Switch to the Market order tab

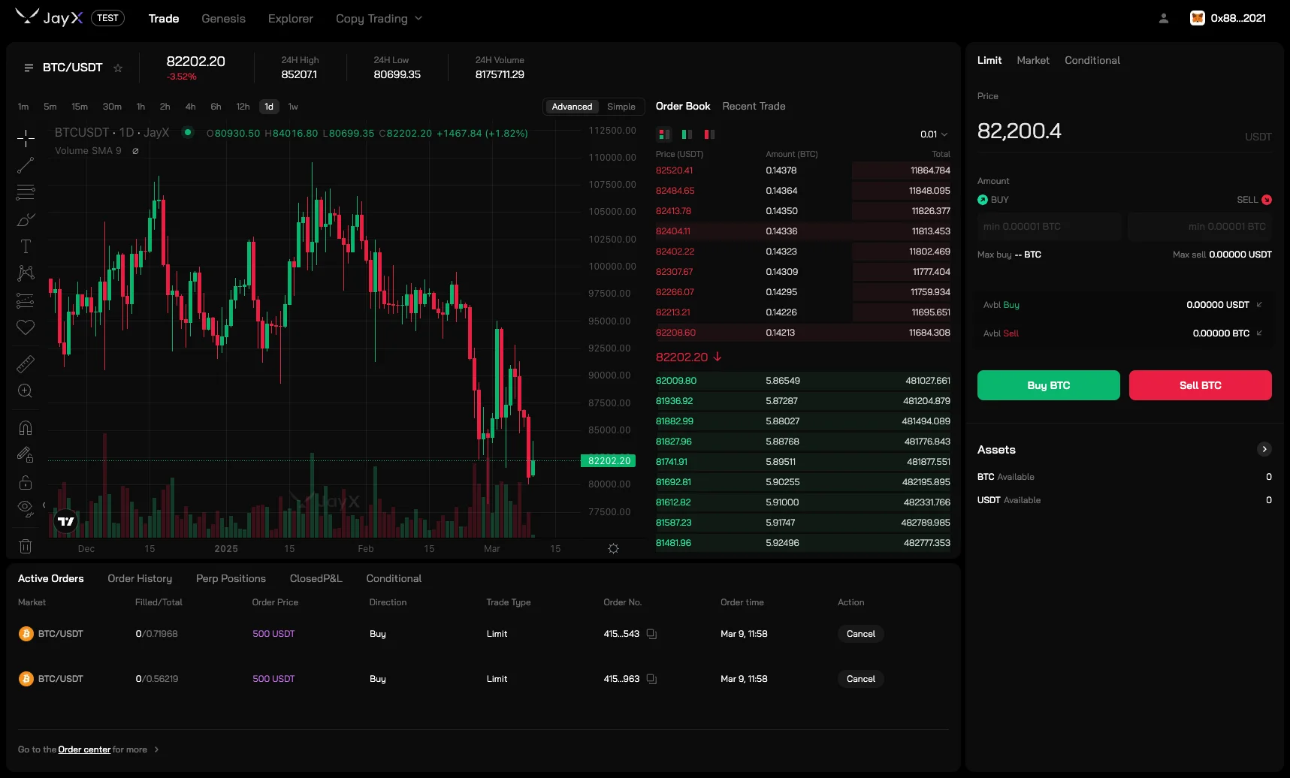[1033, 60]
